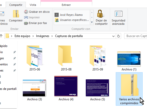
Task: Click folder icon in address bar
Action: tap(7, 36)
